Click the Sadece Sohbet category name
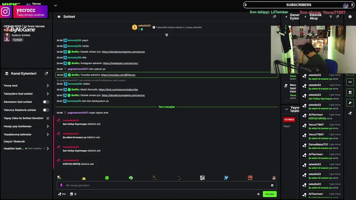 click(21, 35)
